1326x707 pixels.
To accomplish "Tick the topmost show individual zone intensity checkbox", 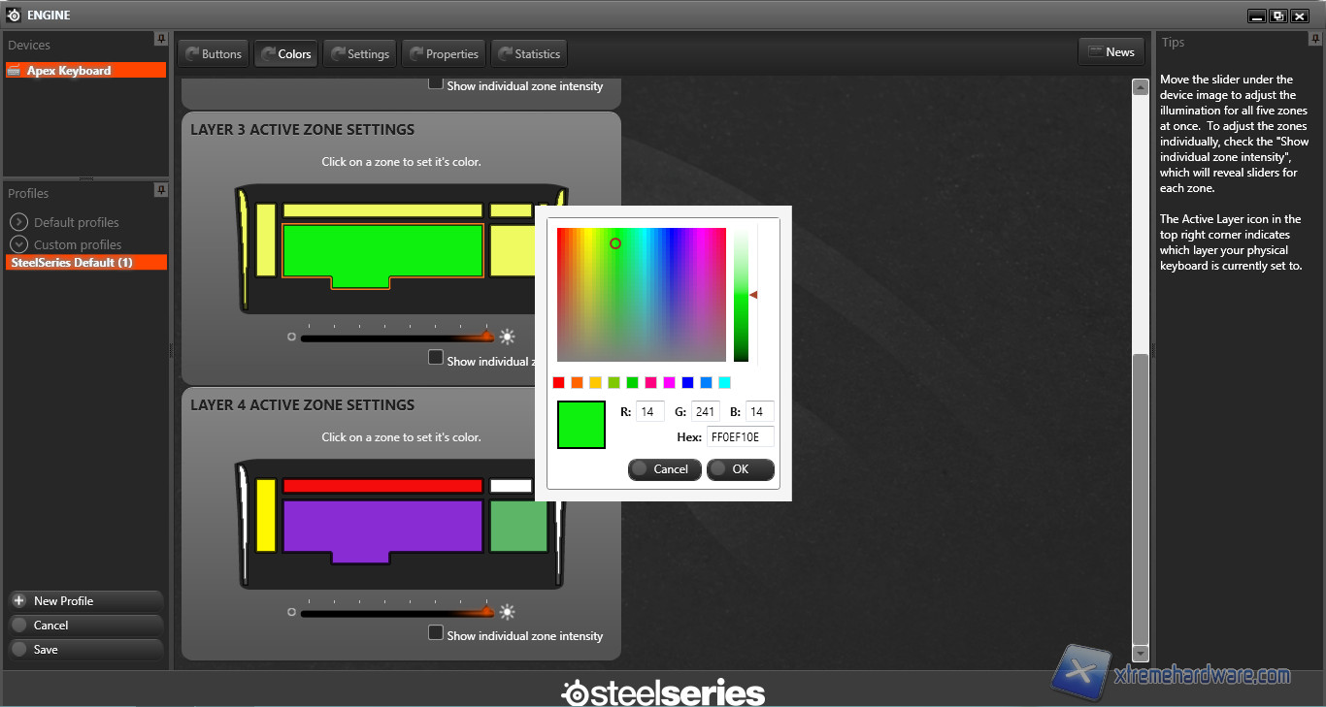I will [x=436, y=84].
